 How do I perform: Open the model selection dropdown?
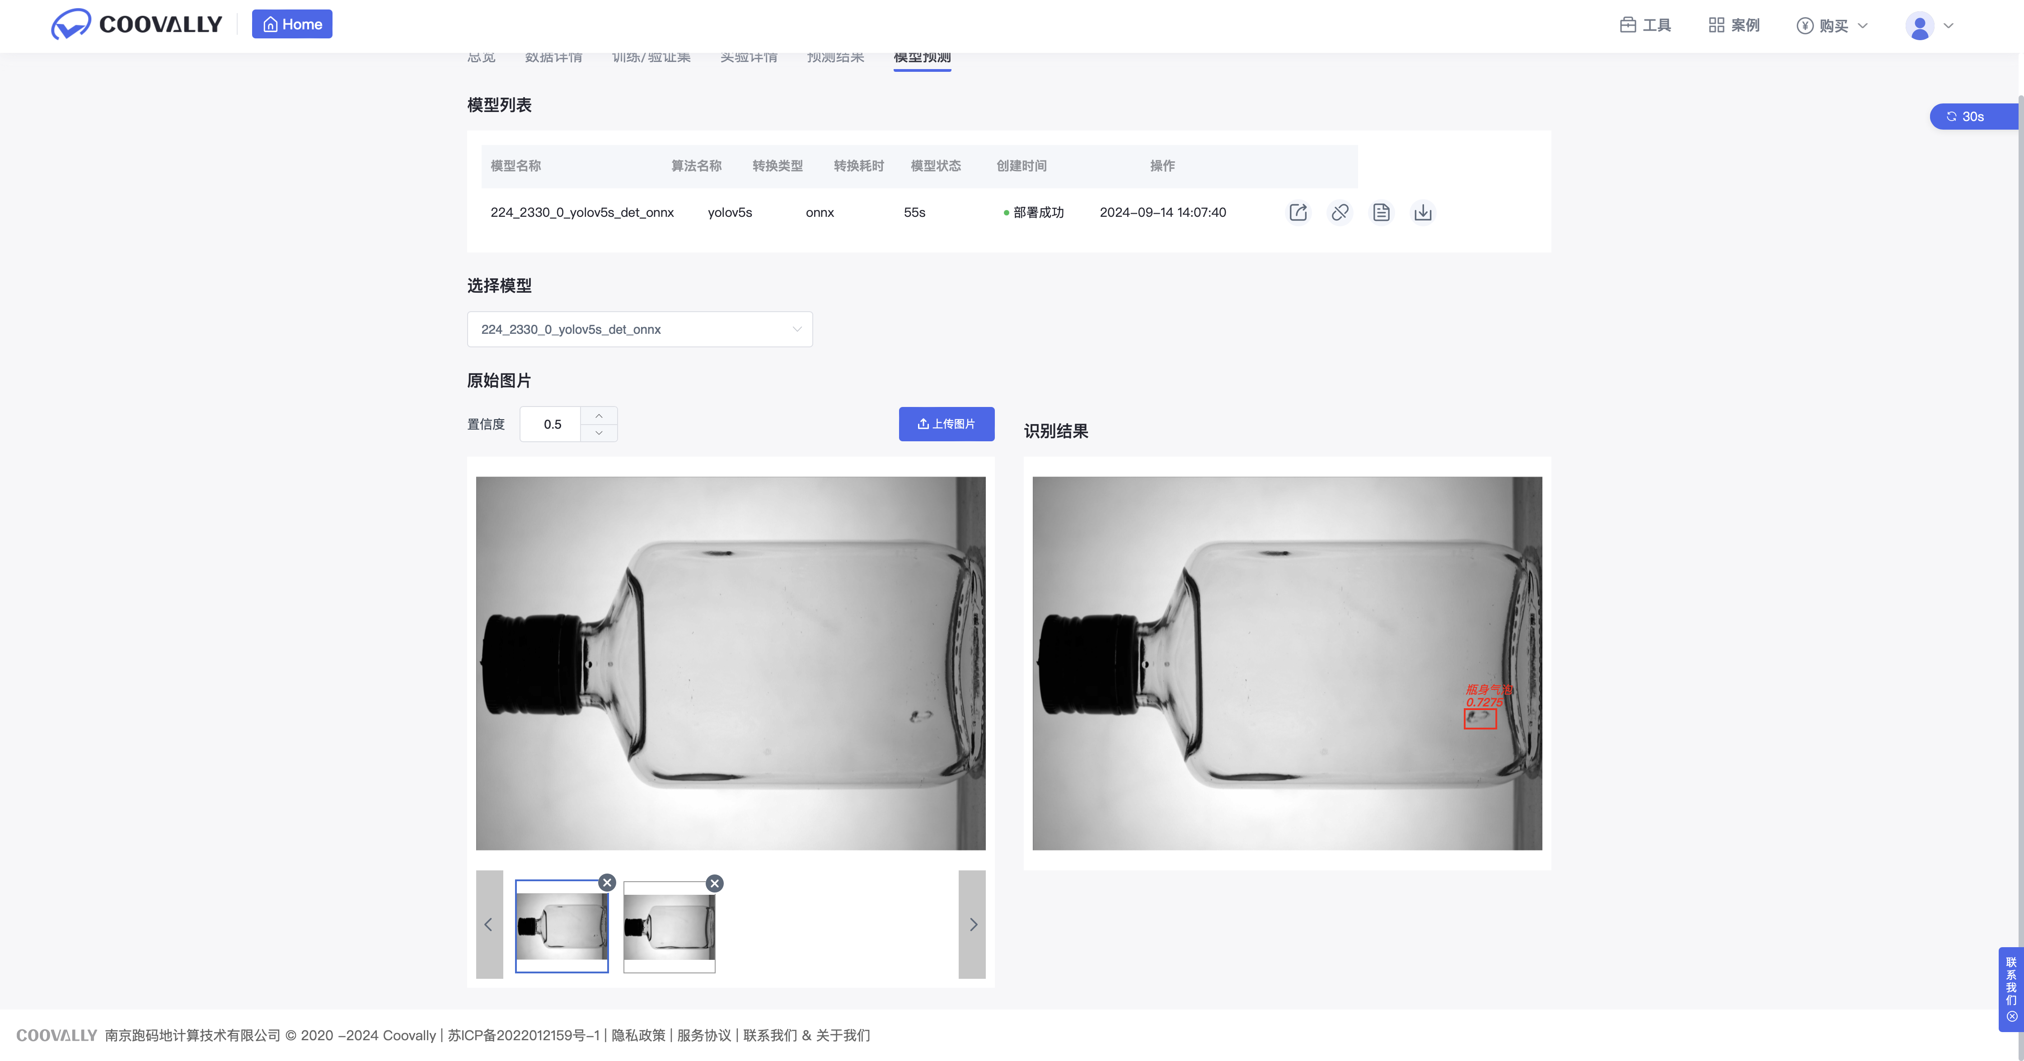pos(640,329)
